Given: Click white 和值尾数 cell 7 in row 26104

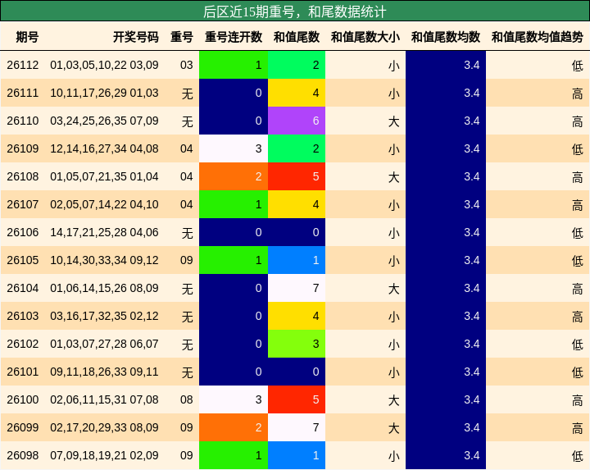Looking at the screenshot, I should pos(297,288).
